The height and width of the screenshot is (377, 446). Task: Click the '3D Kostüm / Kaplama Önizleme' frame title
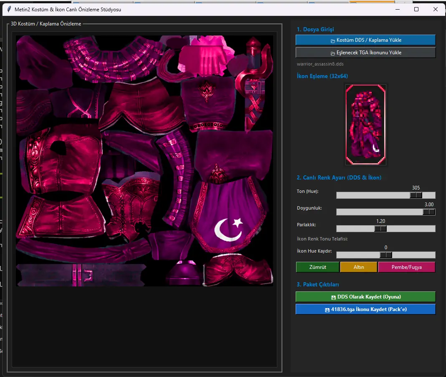(x=46, y=24)
